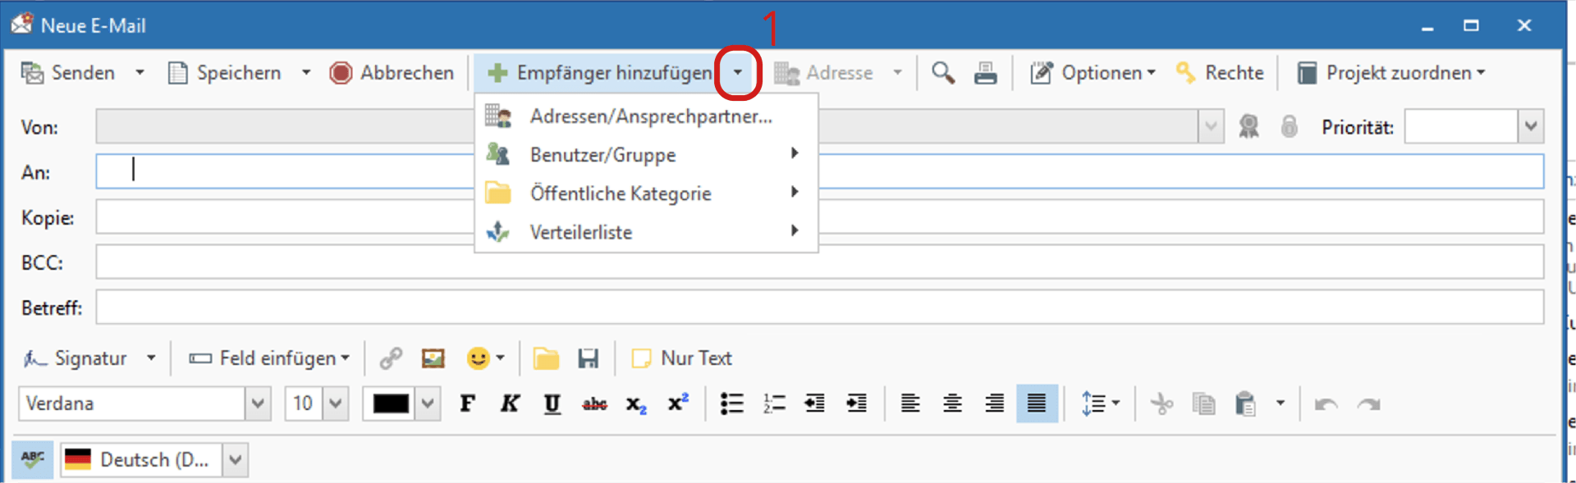Screen dimensions: 1576x483
Task: Click into the Betreff subject field
Action: (819, 308)
